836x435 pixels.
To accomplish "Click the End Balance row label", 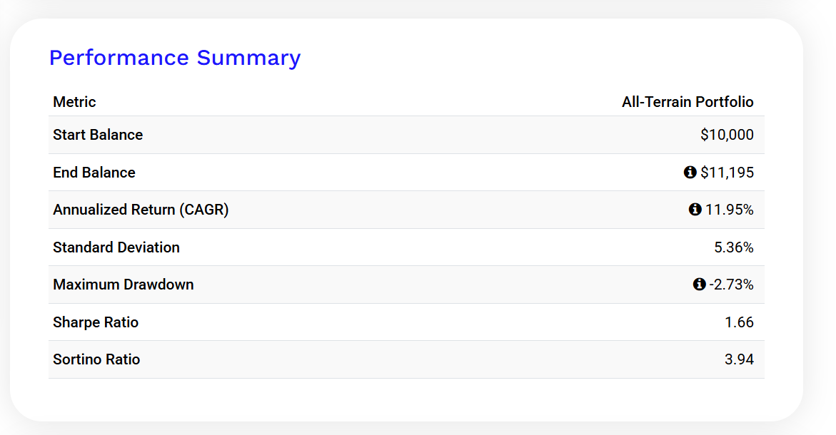I will pyautogui.click(x=94, y=173).
